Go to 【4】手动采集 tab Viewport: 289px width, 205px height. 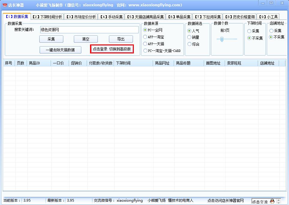pos(111,17)
